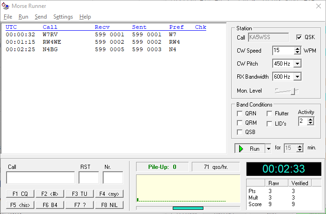Viewport: 326px width, 214px height.
Task: Open the Send menu
Action: (x=41, y=17)
